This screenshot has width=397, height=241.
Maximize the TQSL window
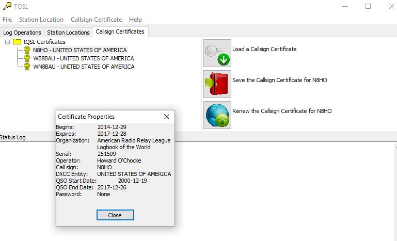368,6
